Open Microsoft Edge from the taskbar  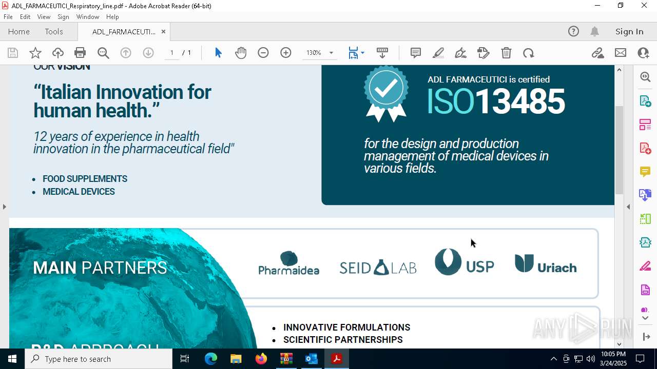tap(211, 359)
